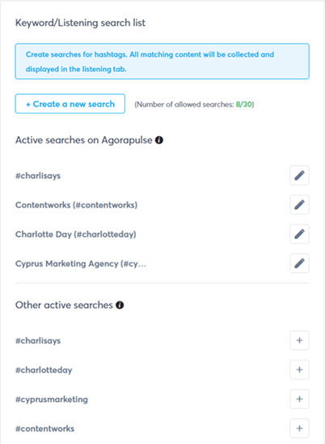This screenshot has height=444, width=325.
Task: Add the #contentworks other search
Action: coord(299,428)
